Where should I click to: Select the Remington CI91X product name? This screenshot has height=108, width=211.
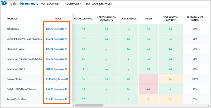[x=16, y=69]
